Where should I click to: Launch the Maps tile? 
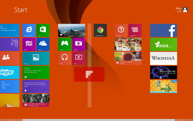[29, 44]
